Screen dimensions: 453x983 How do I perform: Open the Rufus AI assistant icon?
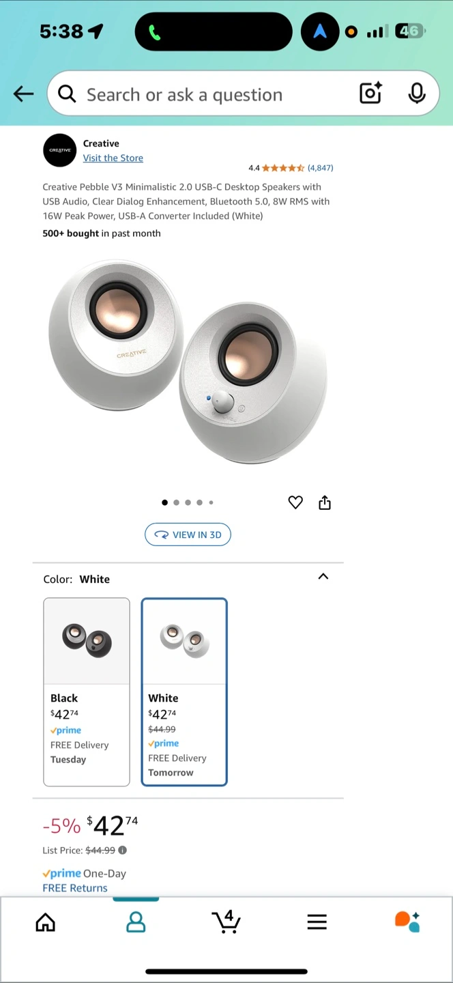pos(407,922)
